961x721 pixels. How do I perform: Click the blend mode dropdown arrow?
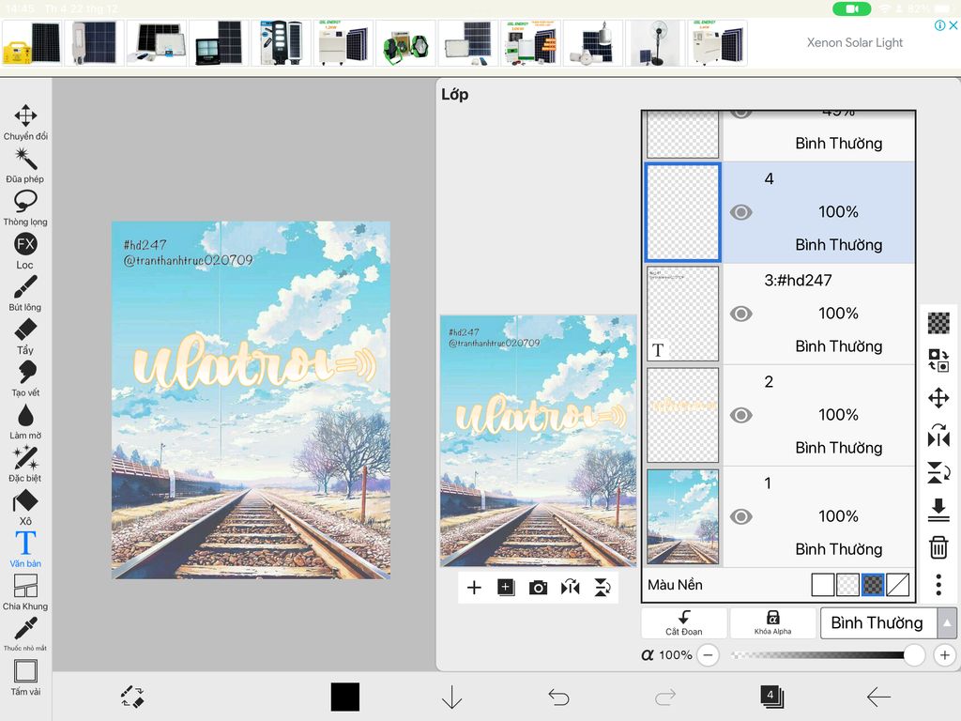coord(947,623)
